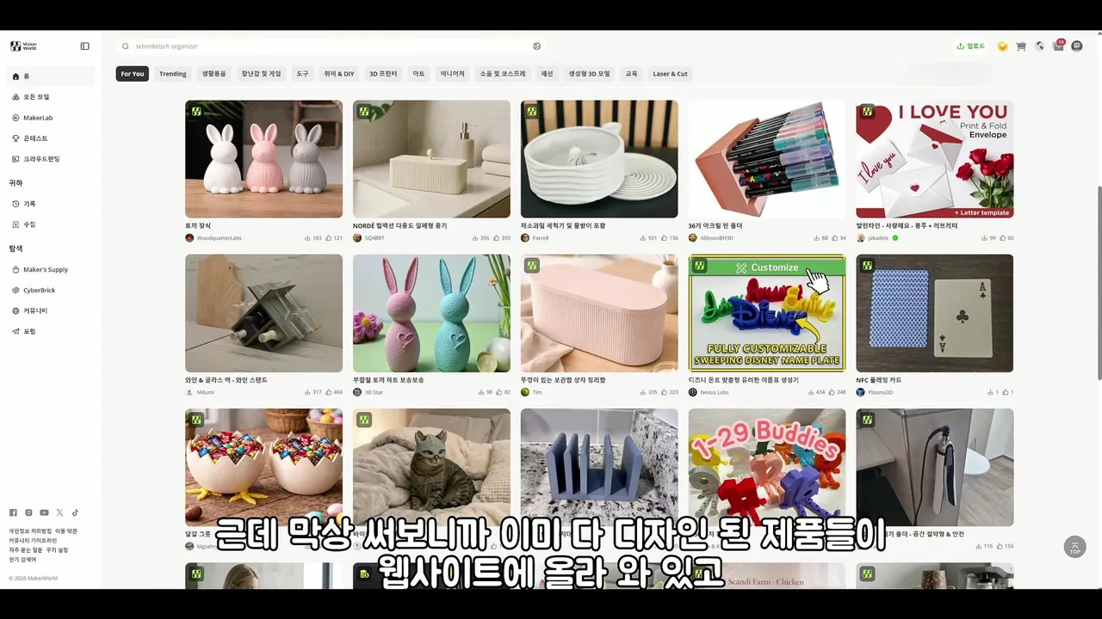This screenshot has height=619, width=1102.
Task: Select the 생활용품 category tab
Action: pos(214,74)
